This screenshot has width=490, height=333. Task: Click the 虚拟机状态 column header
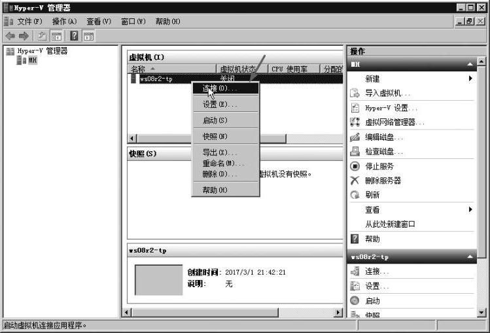[242, 69]
